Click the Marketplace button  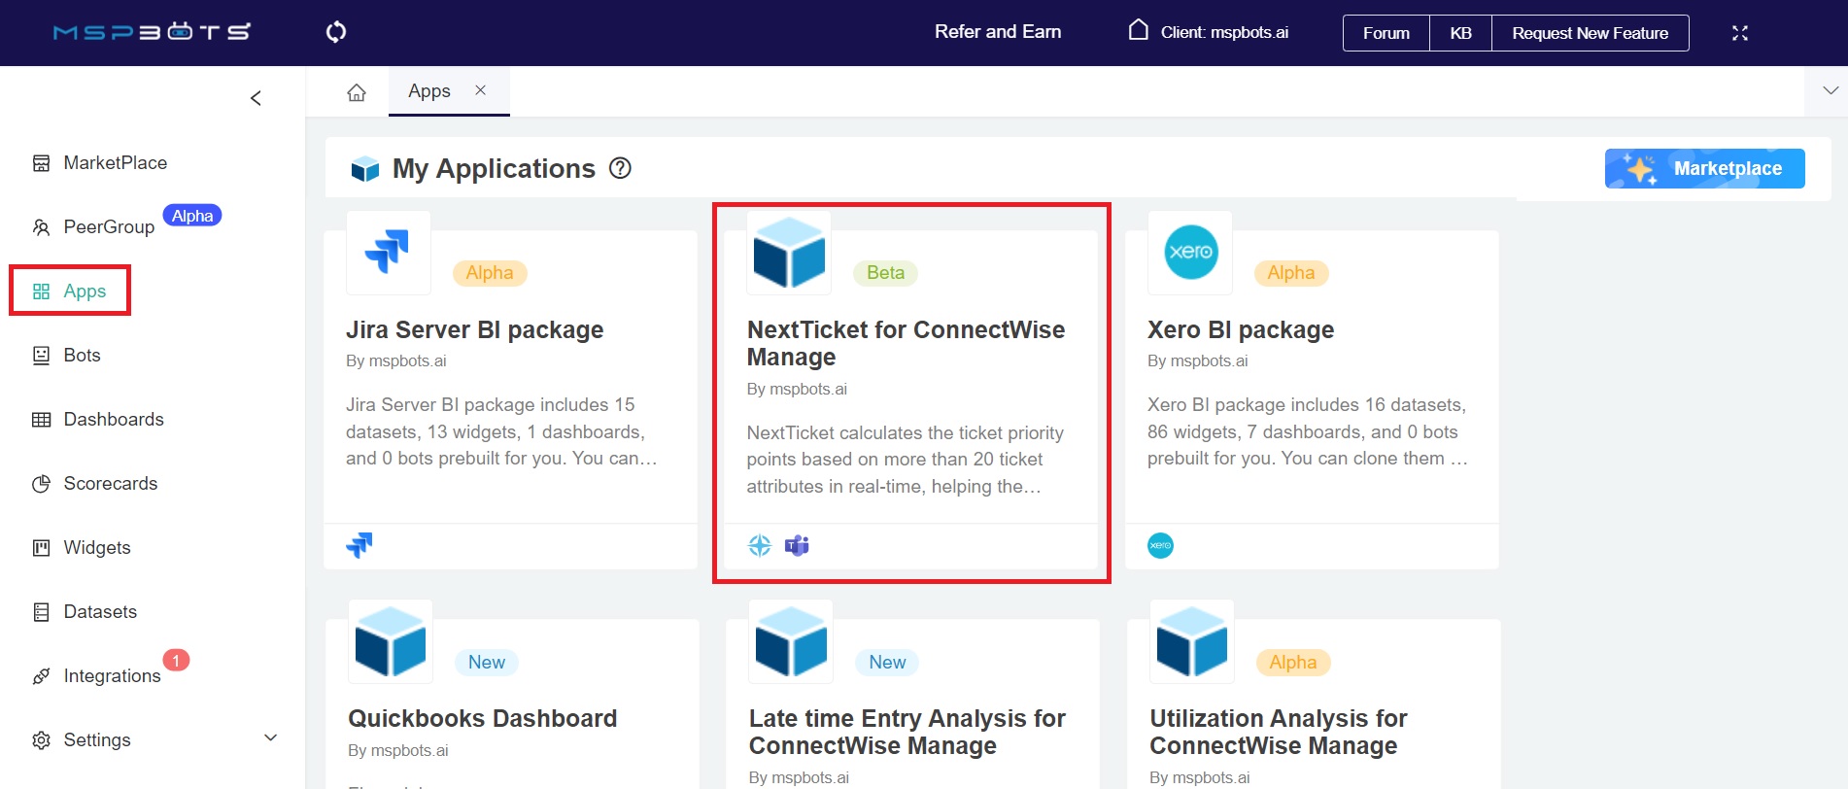point(1704,169)
